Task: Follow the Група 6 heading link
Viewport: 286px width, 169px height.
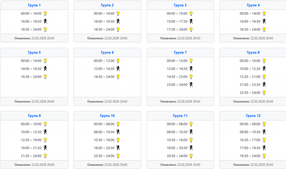Action: click(x=107, y=53)
